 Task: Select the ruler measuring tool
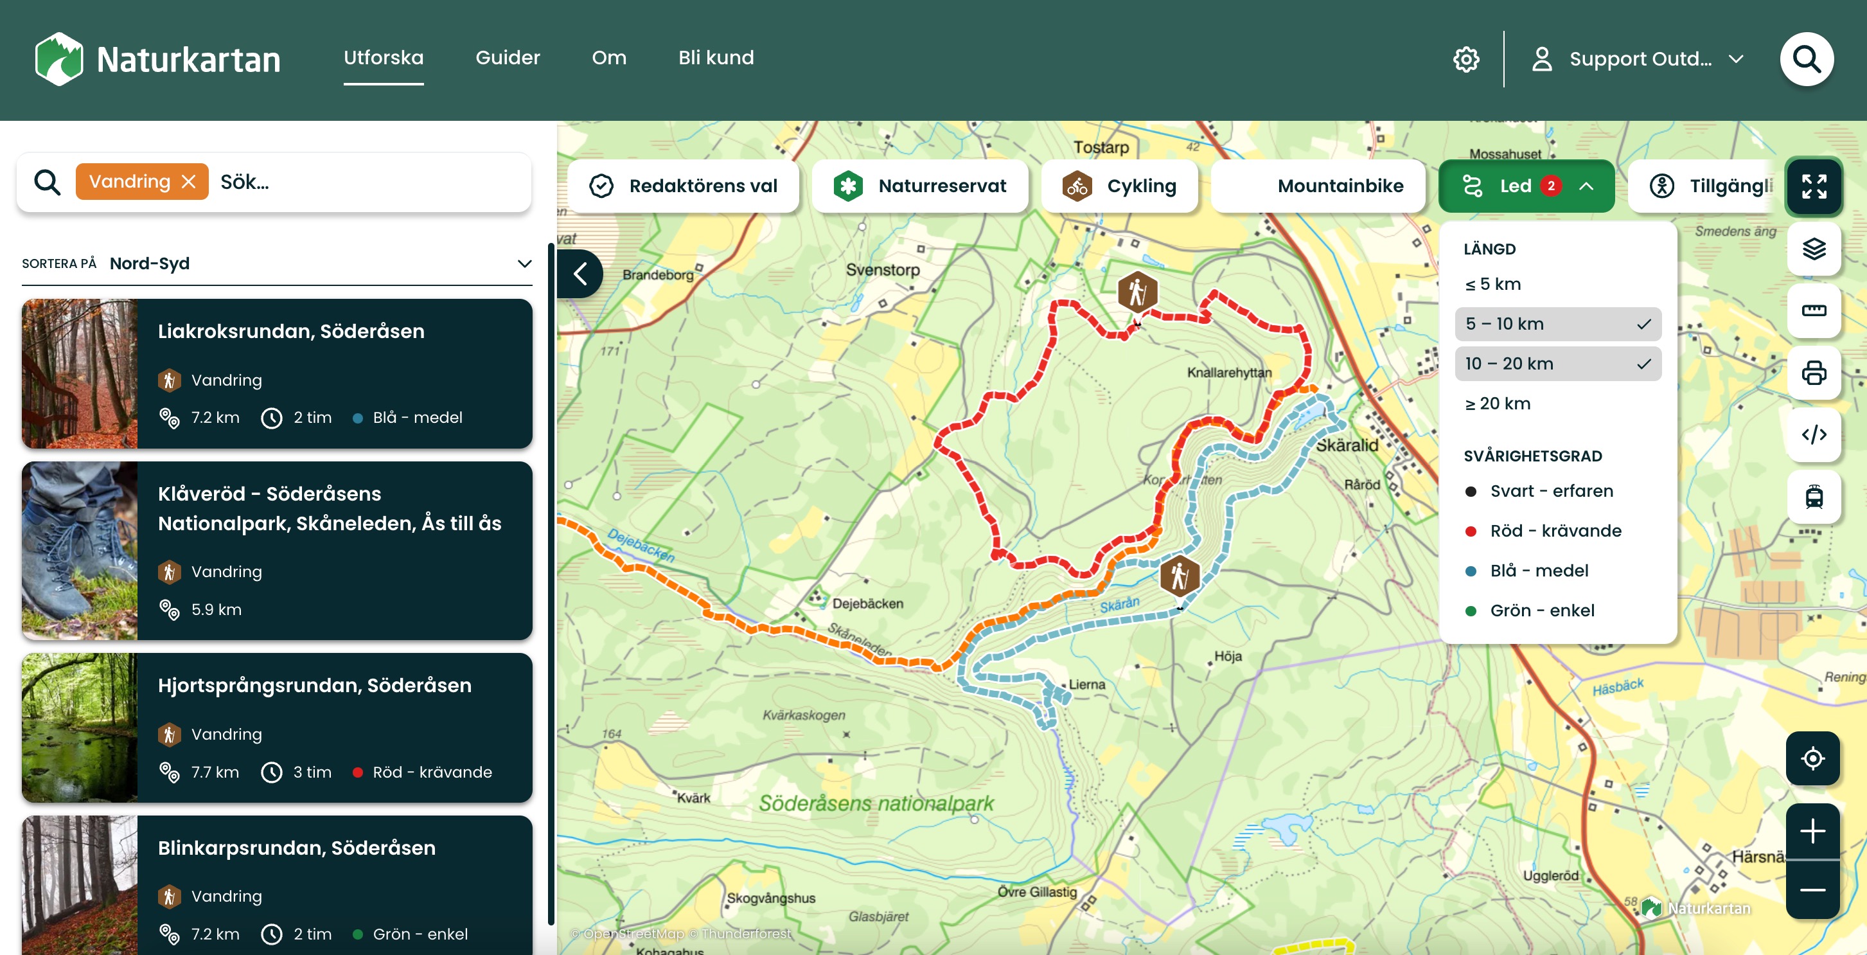click(x=1814, y=310)
